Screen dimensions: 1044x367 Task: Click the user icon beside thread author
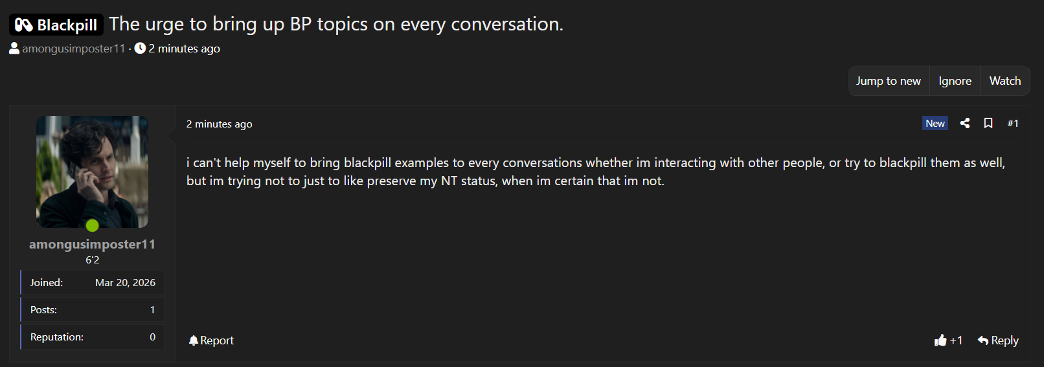[x=14, y=48]
